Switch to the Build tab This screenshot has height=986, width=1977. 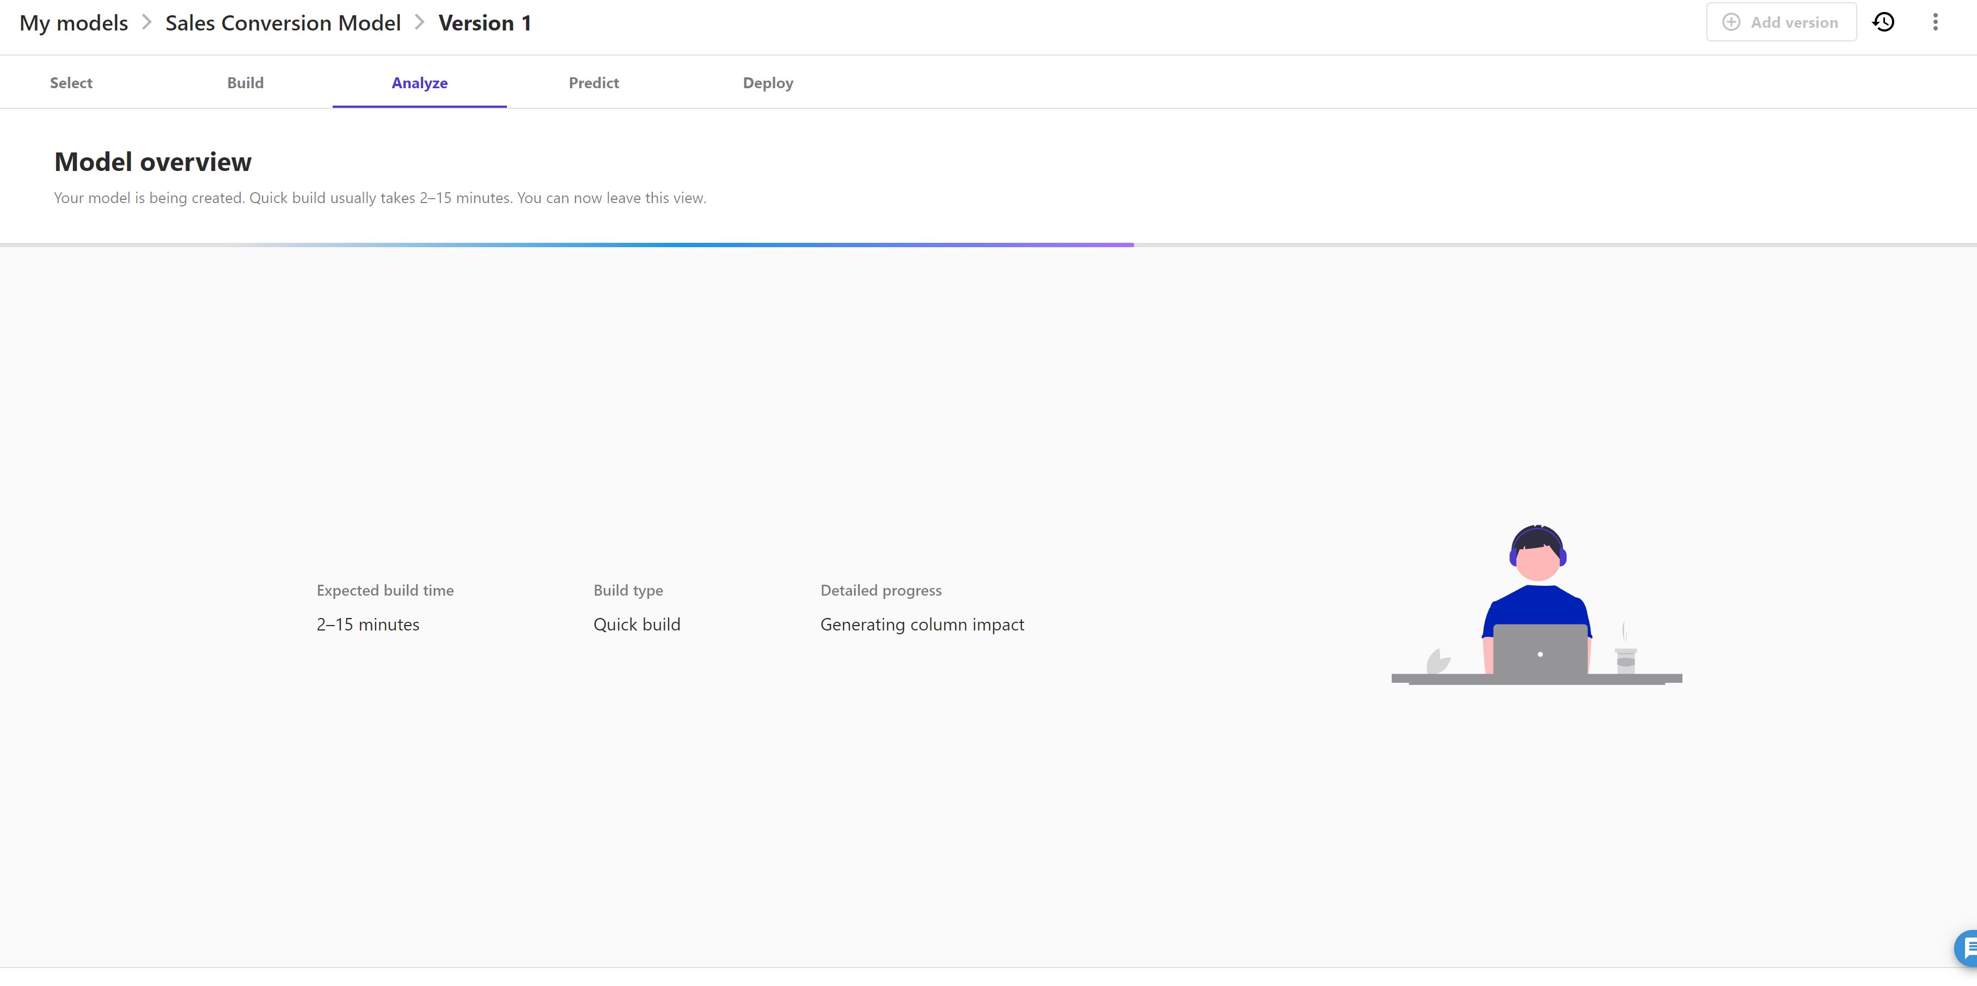(x=246, y=83)
